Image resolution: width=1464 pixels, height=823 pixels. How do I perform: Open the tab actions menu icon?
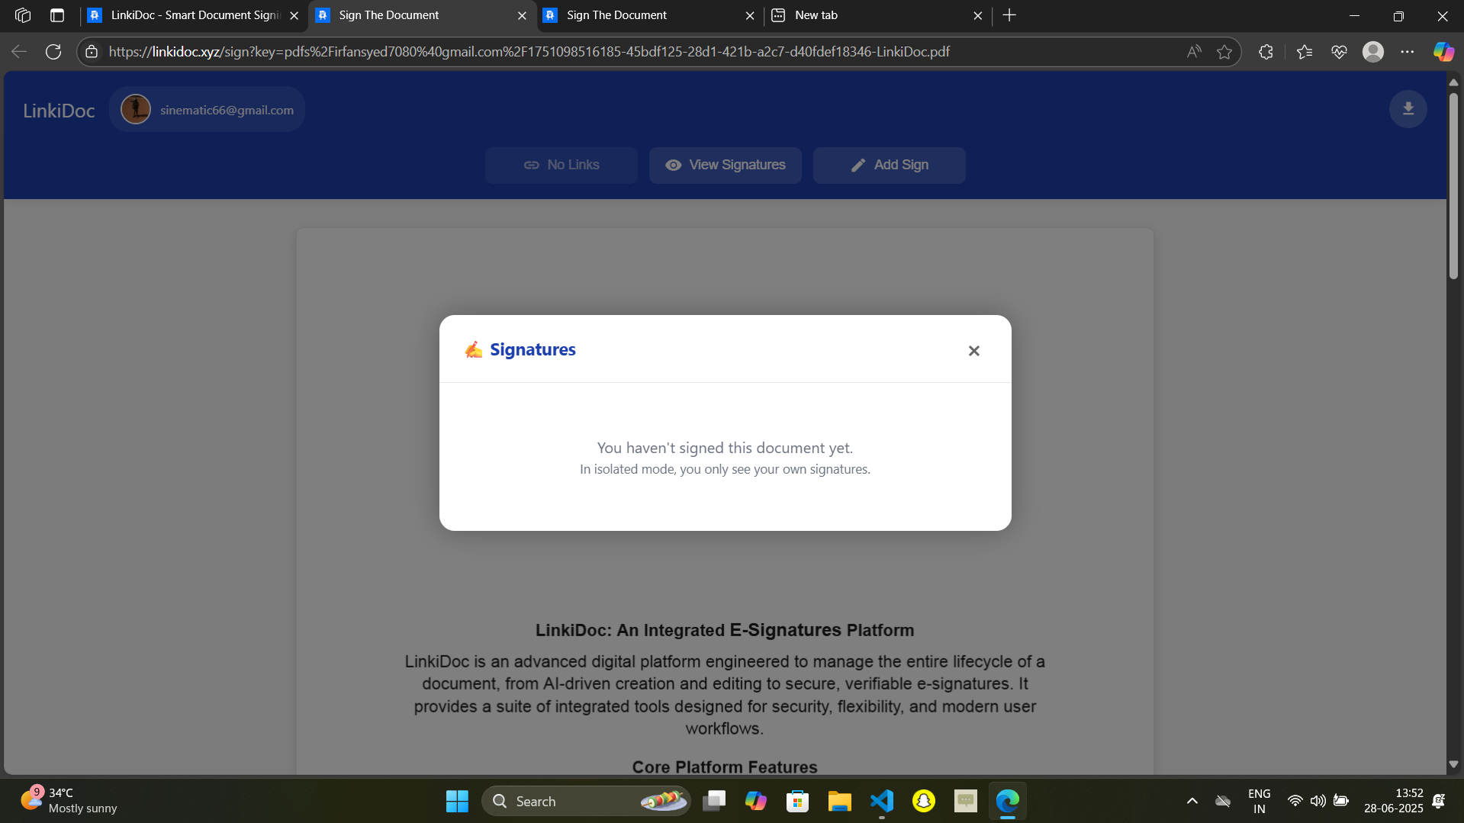coord(57,15)
